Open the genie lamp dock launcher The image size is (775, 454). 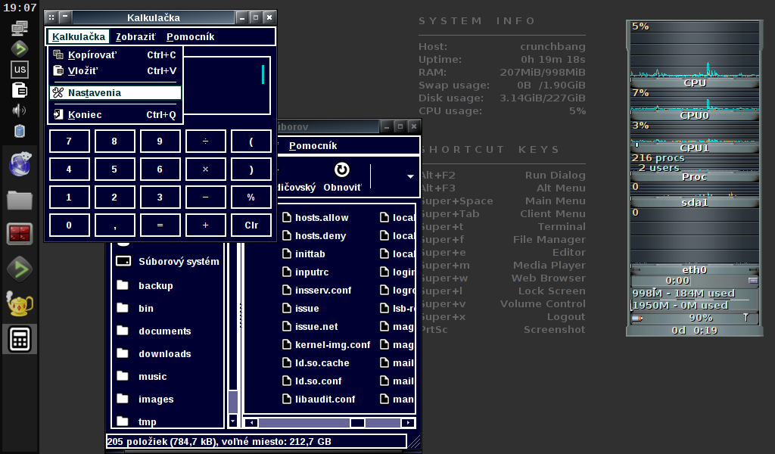pos(20,303)
